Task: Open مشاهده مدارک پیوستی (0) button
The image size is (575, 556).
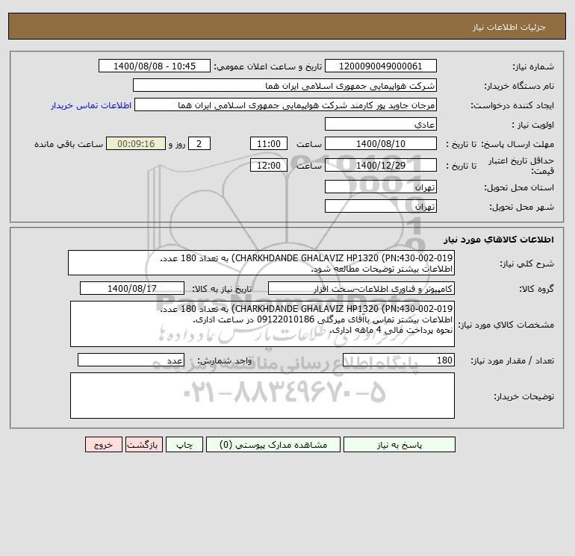Action: pyautogui.click(x=273, y=445)
